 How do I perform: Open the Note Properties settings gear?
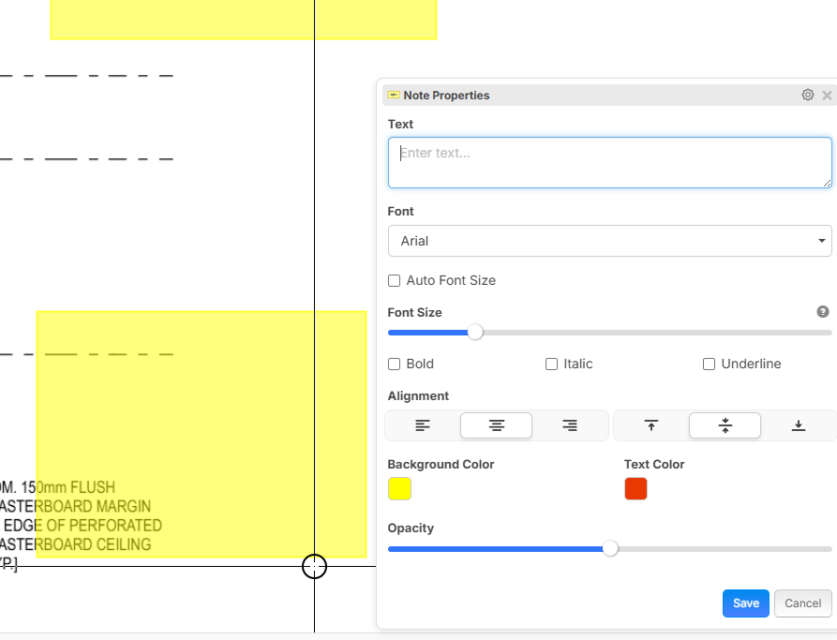[808, 96]
